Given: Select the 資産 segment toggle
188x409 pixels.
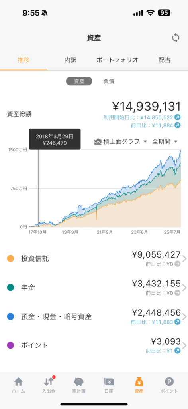Looking at the screenshot, I should pyautogui.click(x=79, y=81).
